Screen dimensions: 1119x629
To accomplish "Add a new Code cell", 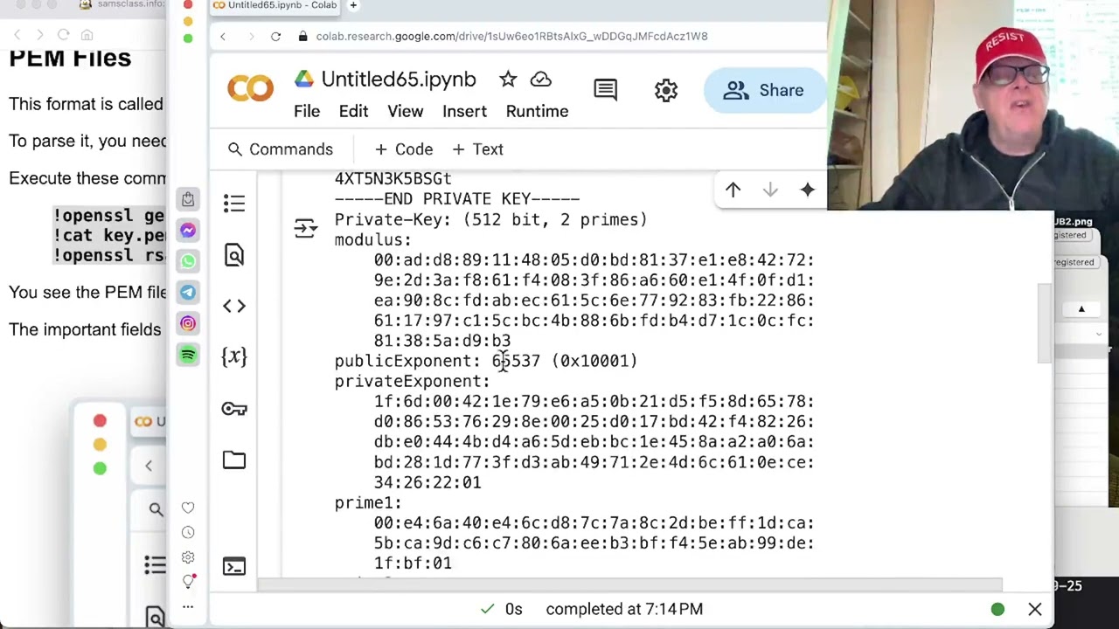I will pos(404,149).
